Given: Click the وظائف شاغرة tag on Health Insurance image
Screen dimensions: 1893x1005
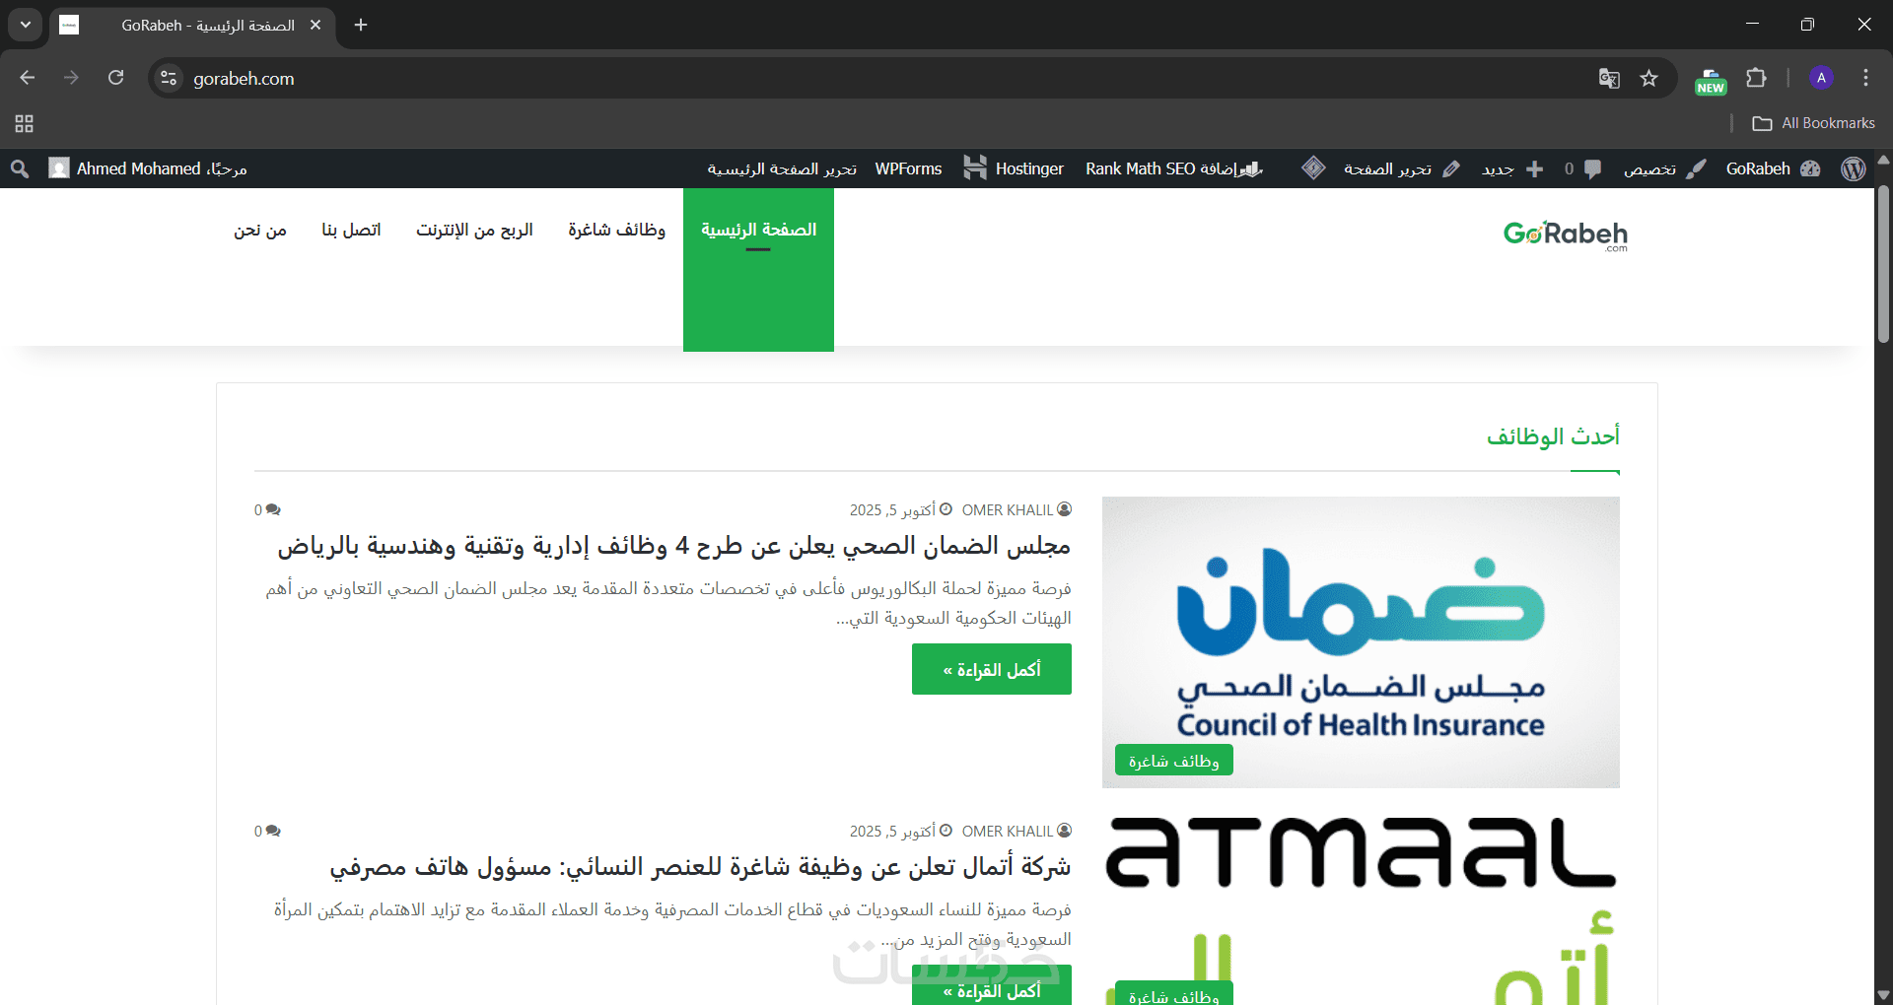Looking at the screenshot, I should [1173, 761].
